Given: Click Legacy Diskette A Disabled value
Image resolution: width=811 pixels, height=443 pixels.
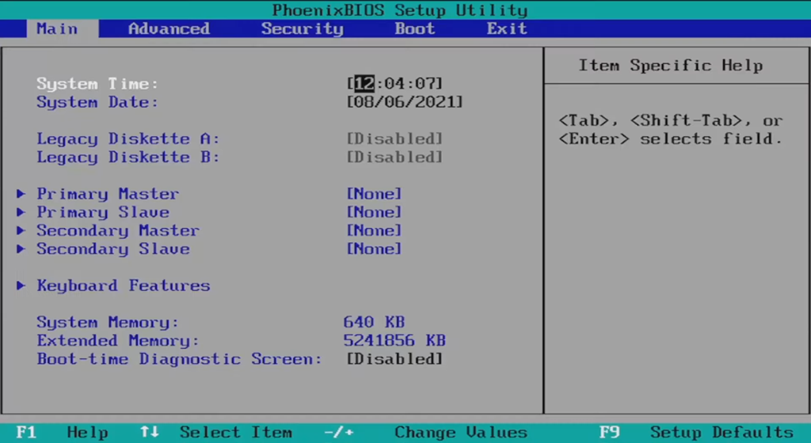Looking at the screenshot, I should tap(394, 138).
